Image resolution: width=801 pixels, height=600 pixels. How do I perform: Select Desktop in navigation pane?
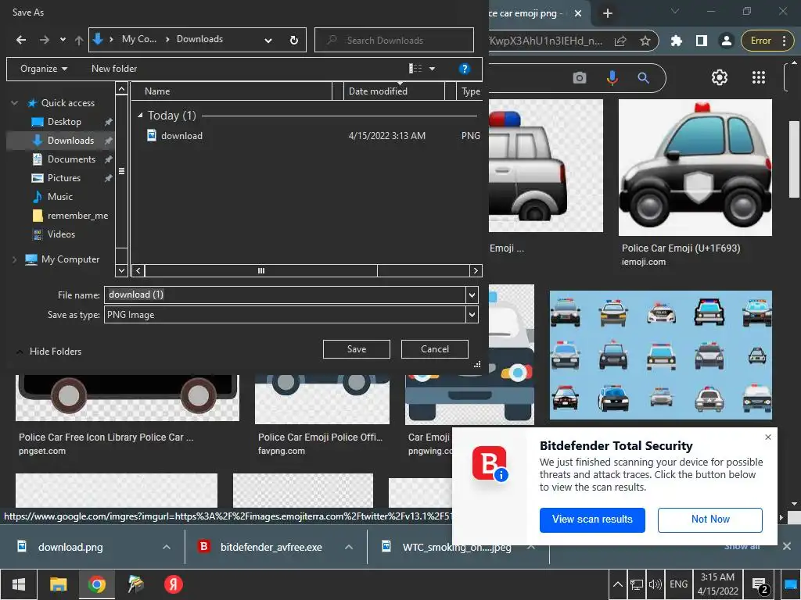[64, 122]
